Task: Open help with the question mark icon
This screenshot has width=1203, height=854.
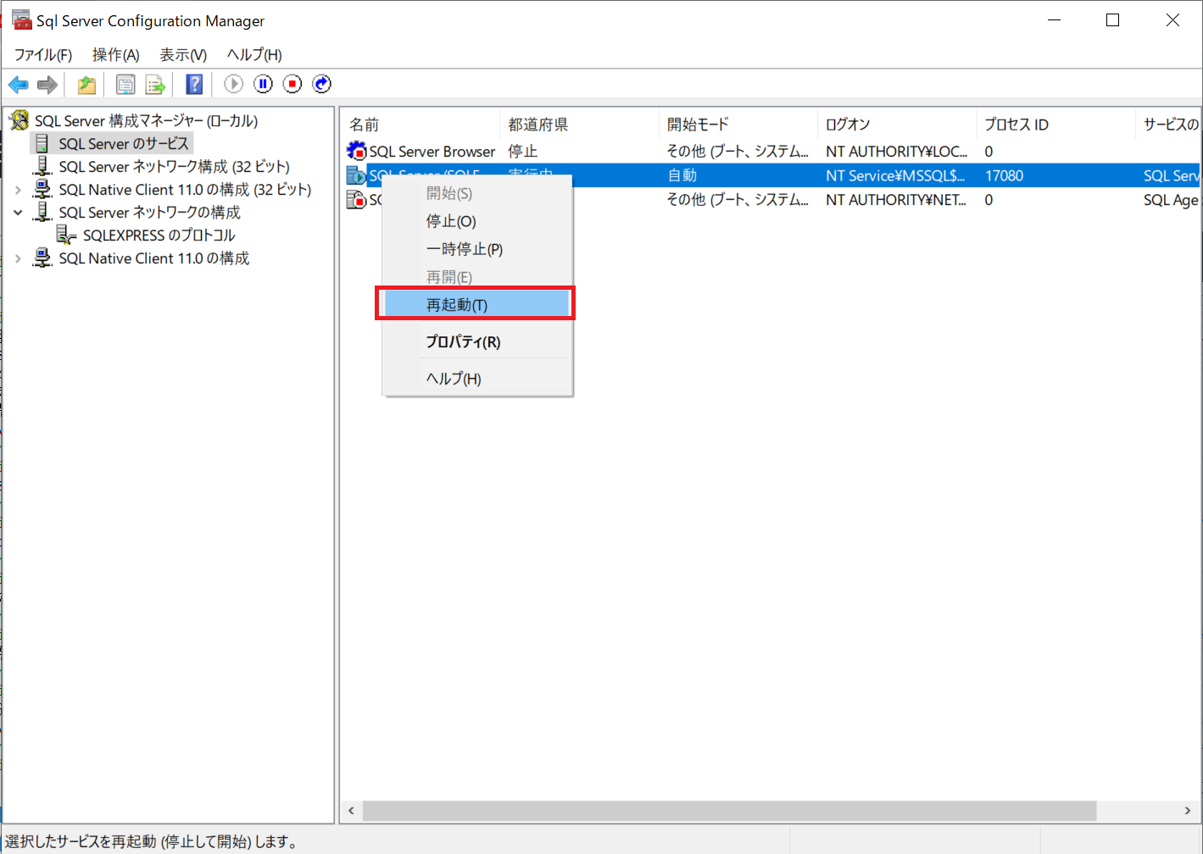Action: pyautogui.click(x=194, y=85)
